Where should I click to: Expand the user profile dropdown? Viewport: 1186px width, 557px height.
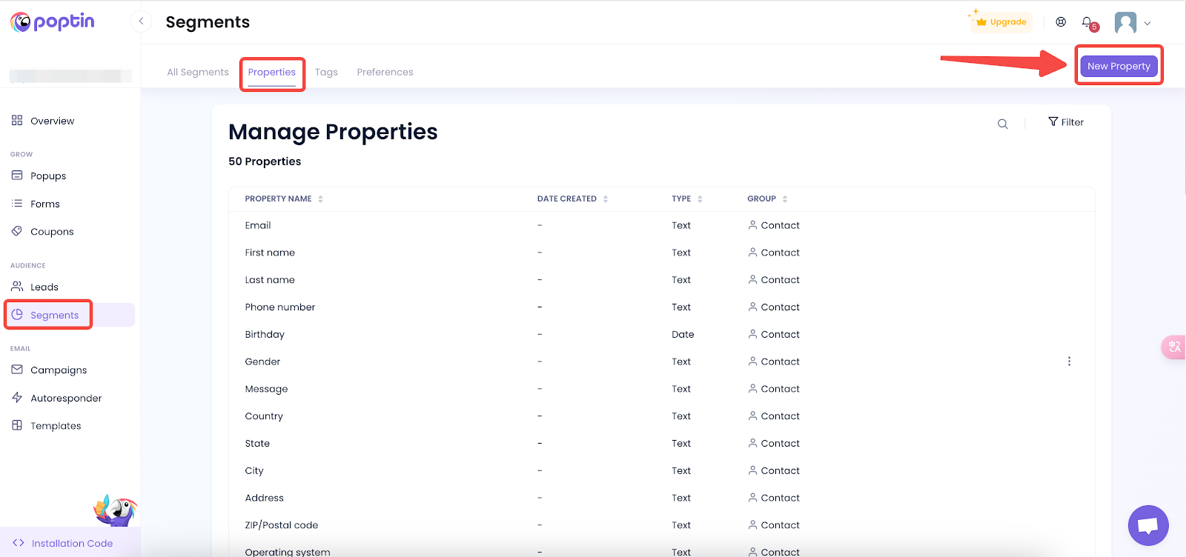click(1133, 23)
